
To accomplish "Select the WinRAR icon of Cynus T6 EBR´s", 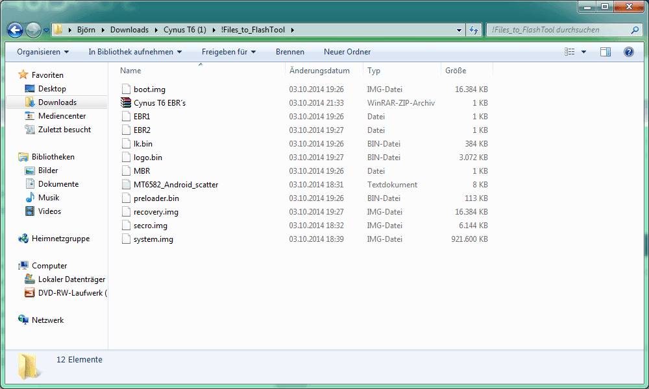I will (126, 102).
